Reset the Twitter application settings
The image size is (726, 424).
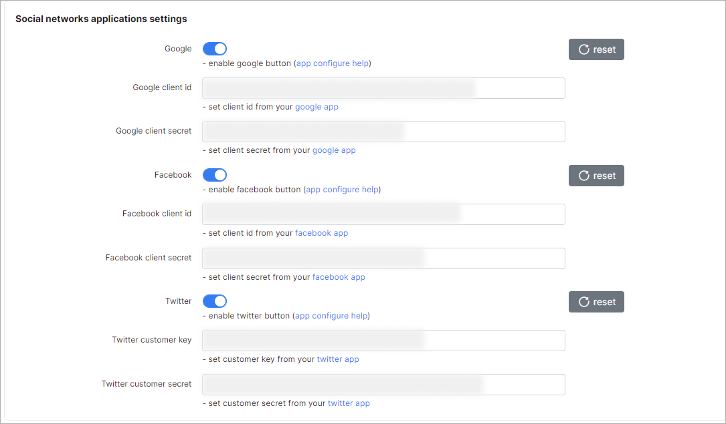click(596, 301)
